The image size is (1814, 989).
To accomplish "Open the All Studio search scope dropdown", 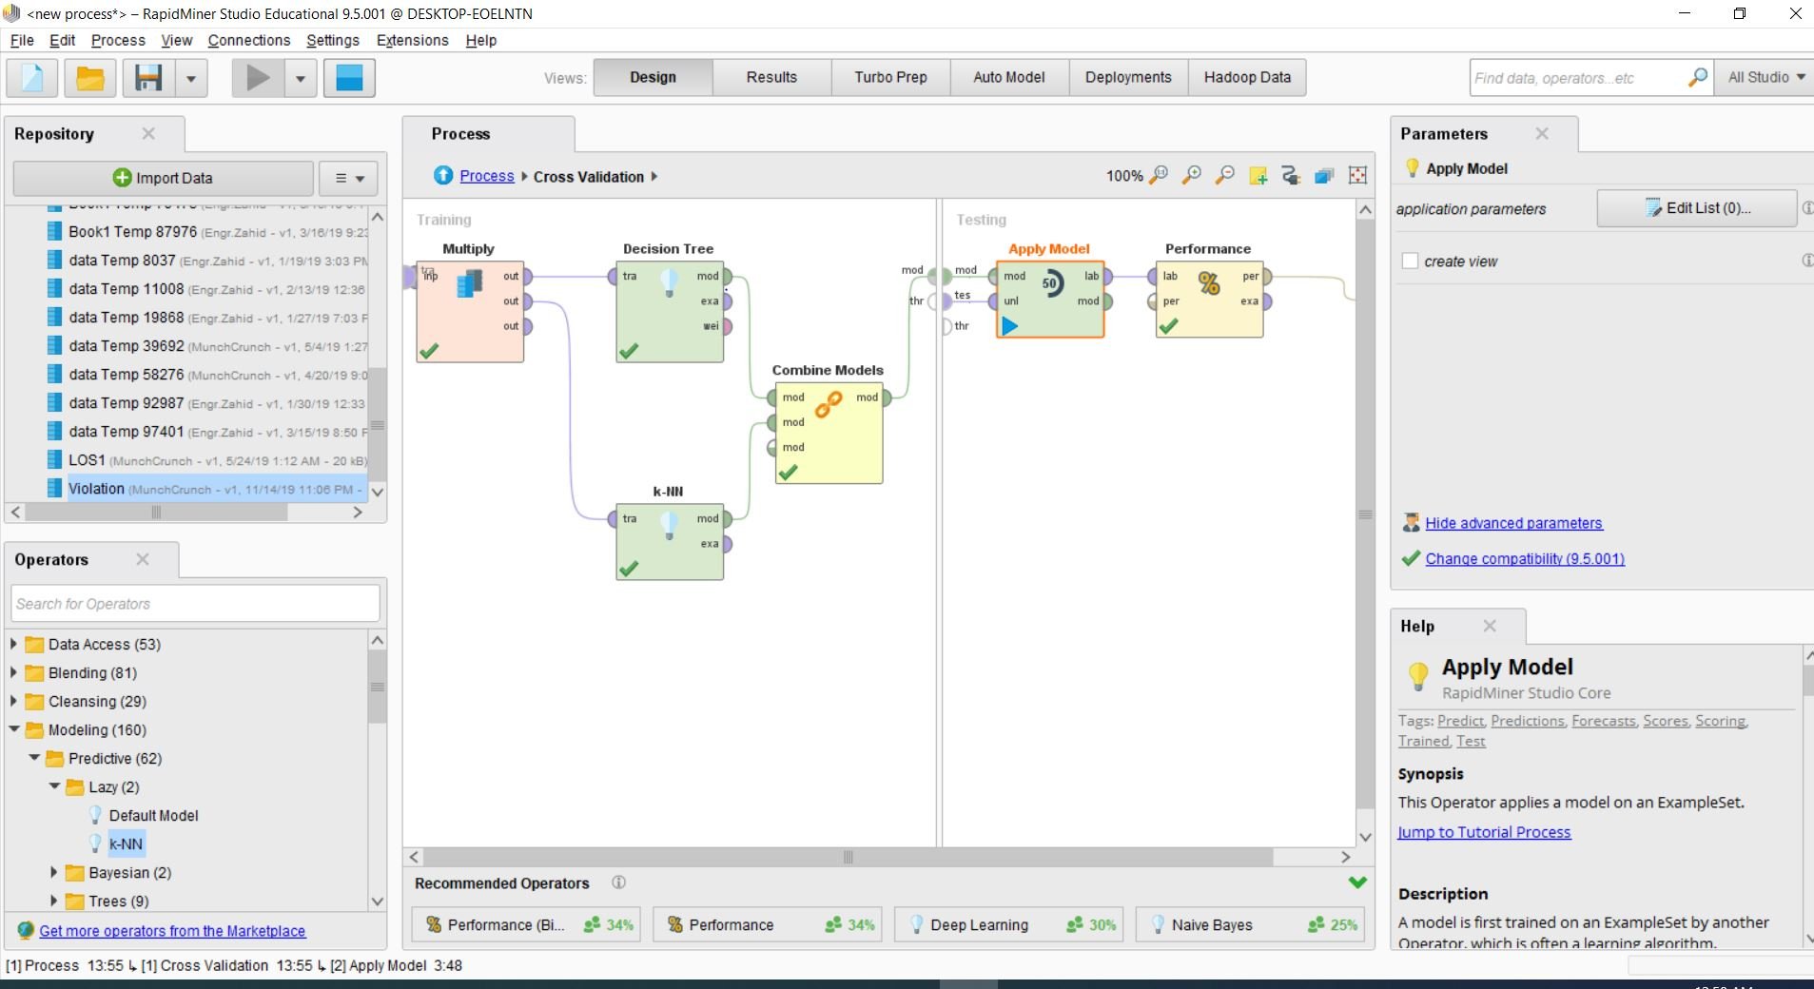I will pos(1765,77).
